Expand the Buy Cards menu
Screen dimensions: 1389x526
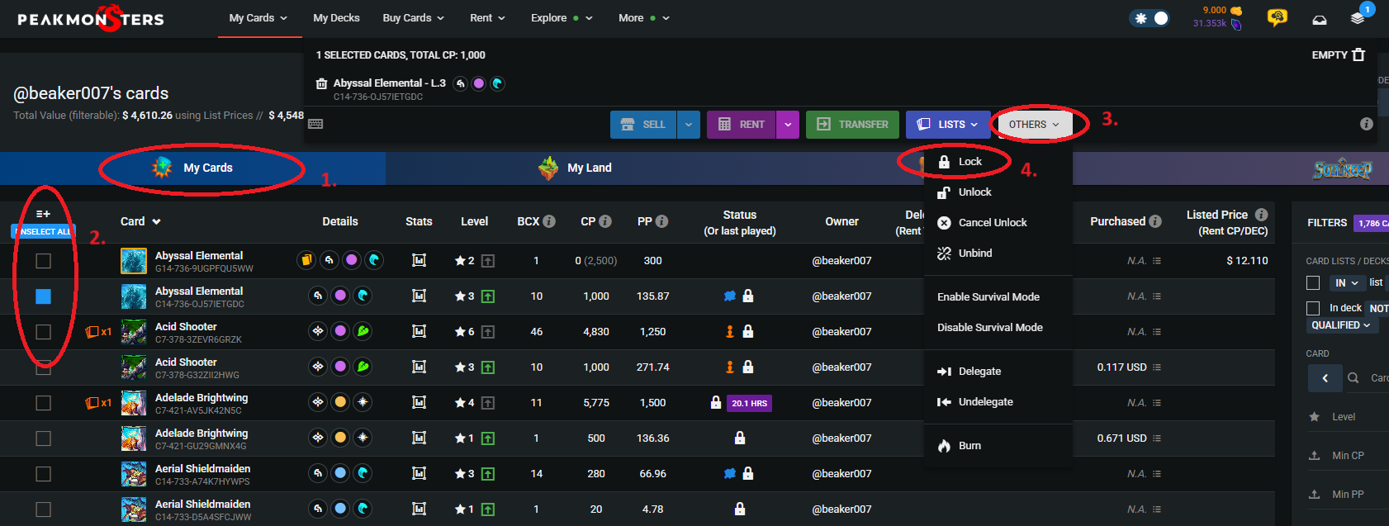pos(414,18)
